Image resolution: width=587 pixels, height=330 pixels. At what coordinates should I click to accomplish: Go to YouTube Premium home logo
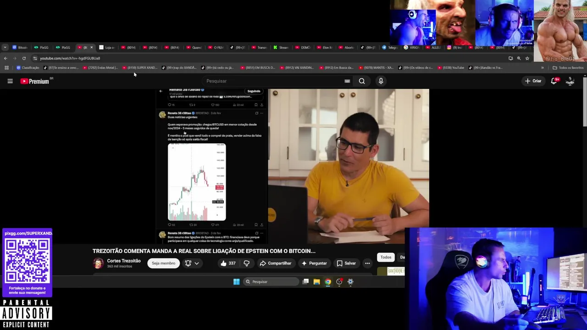tap(35, 81)
